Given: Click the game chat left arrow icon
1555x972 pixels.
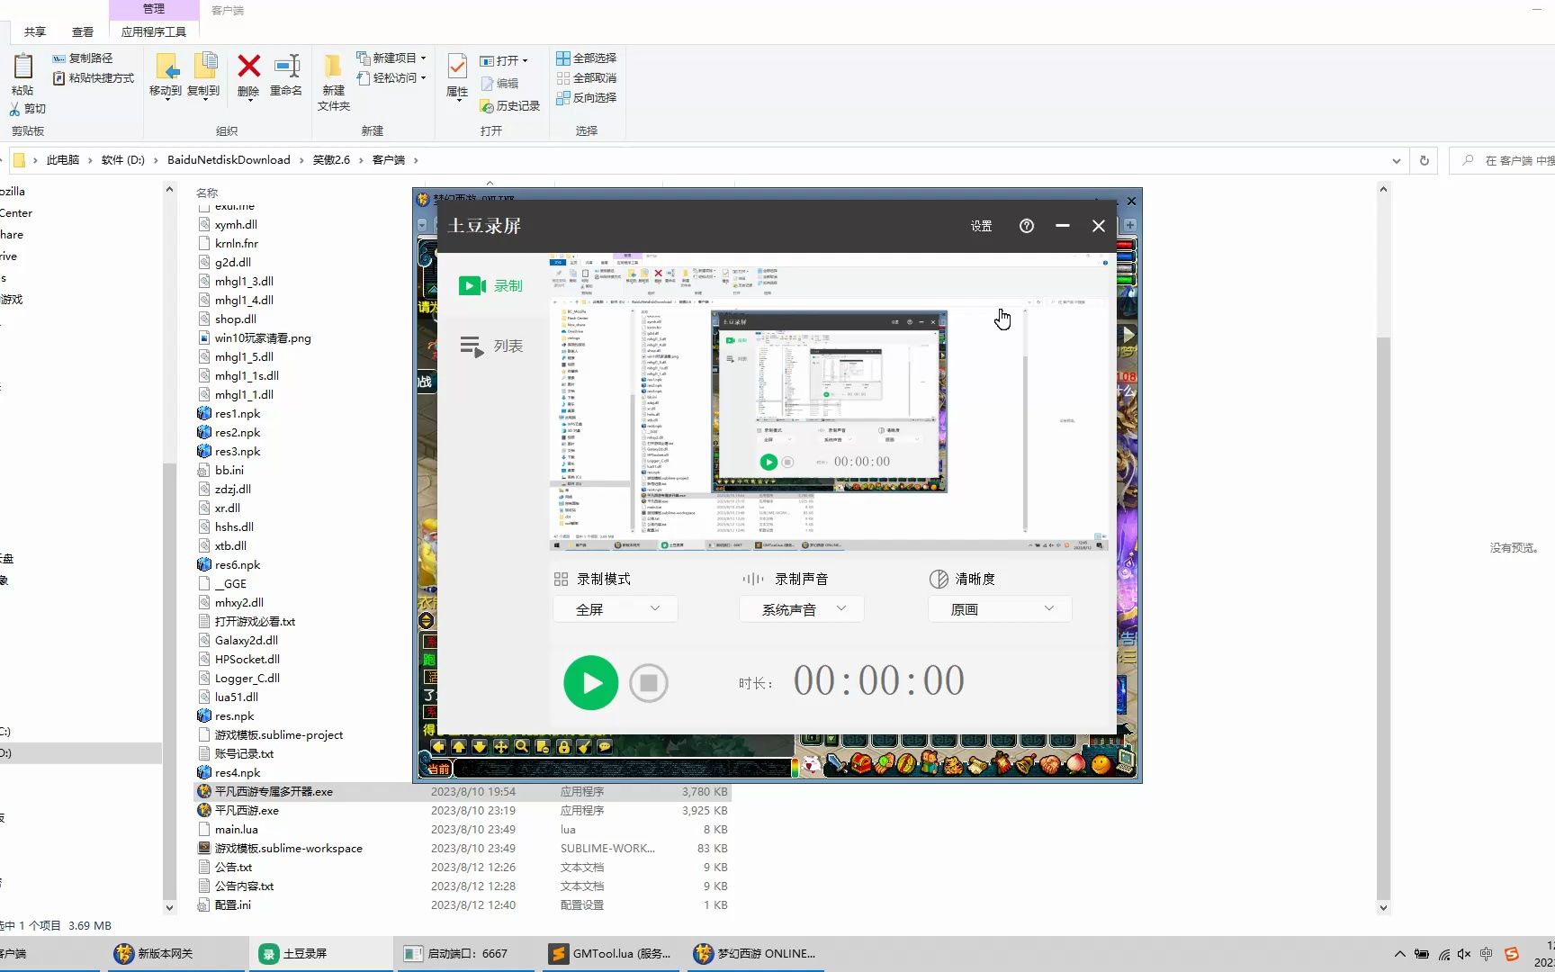Looking at the screenshot, I should [438, 747].
